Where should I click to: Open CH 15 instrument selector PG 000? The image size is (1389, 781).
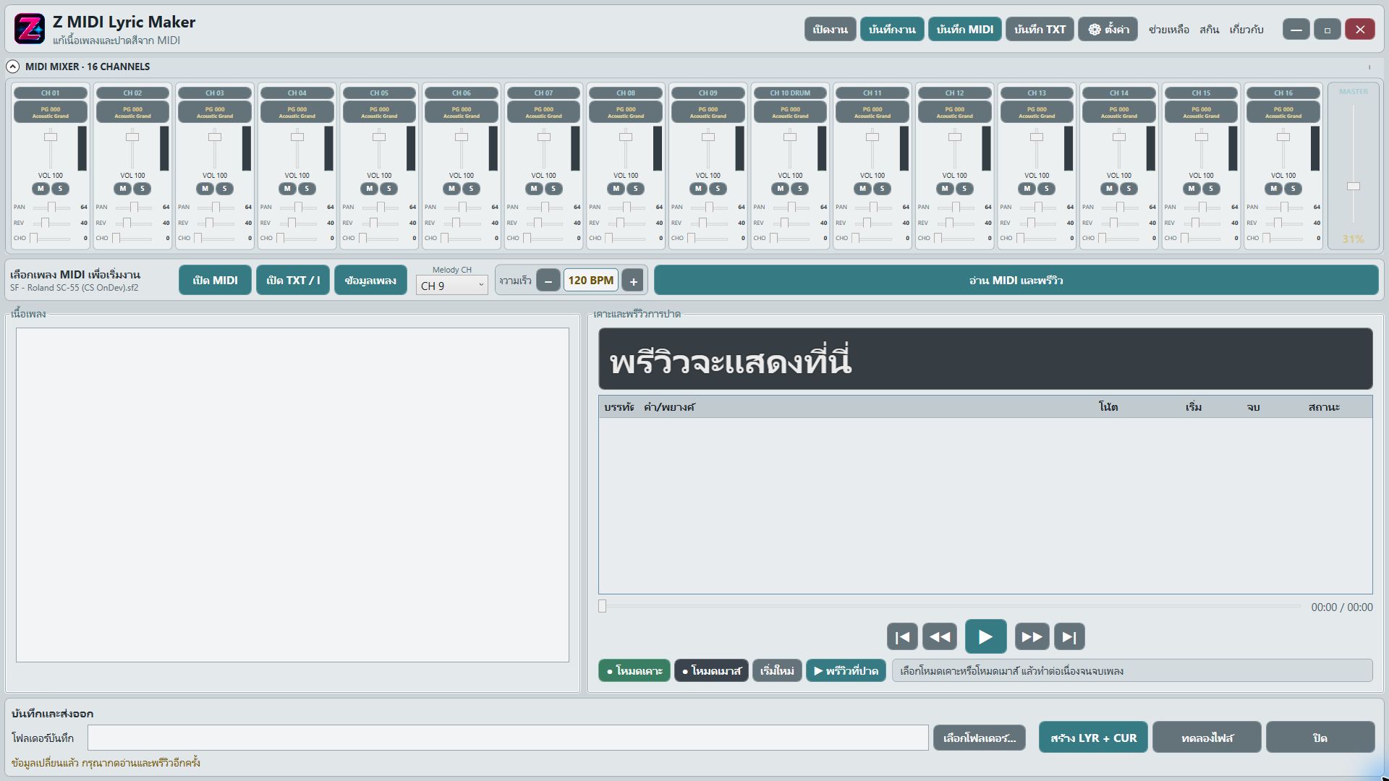click(x=1202, y=112)
